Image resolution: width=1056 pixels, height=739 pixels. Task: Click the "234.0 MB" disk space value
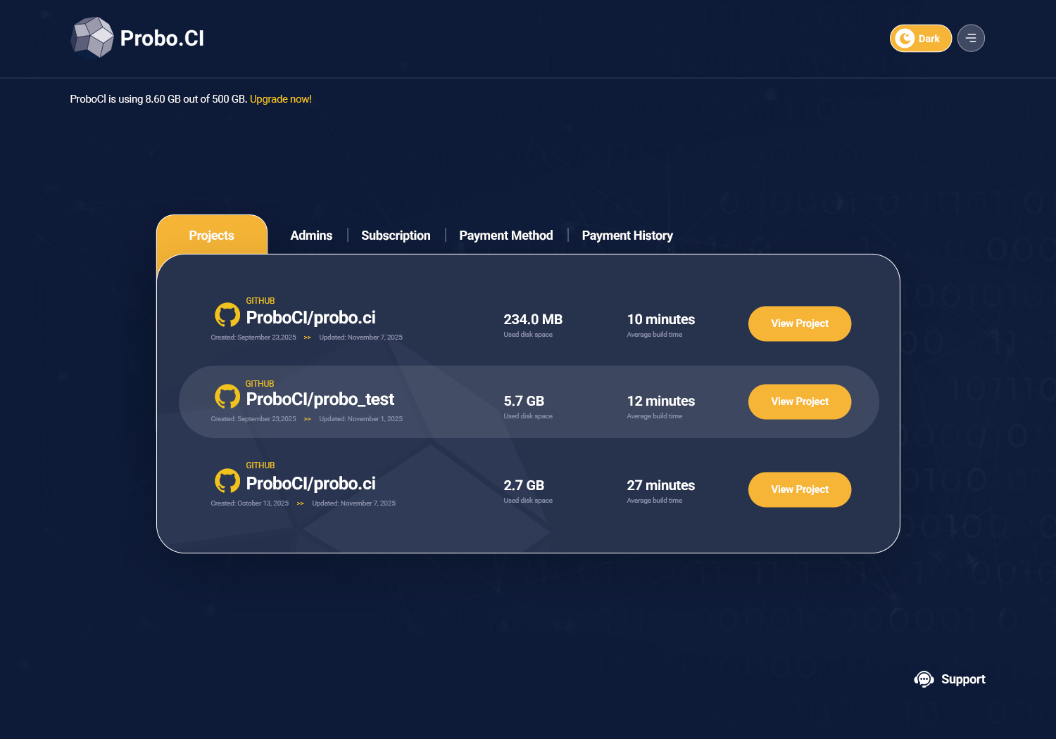pos(533,319)
